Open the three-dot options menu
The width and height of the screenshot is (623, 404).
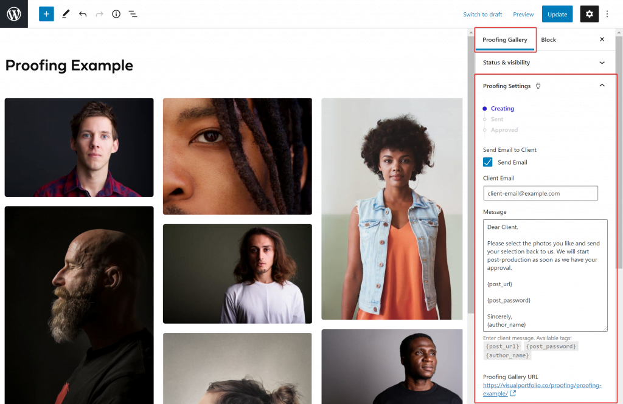pyautogui.click(x=607, y=14)
